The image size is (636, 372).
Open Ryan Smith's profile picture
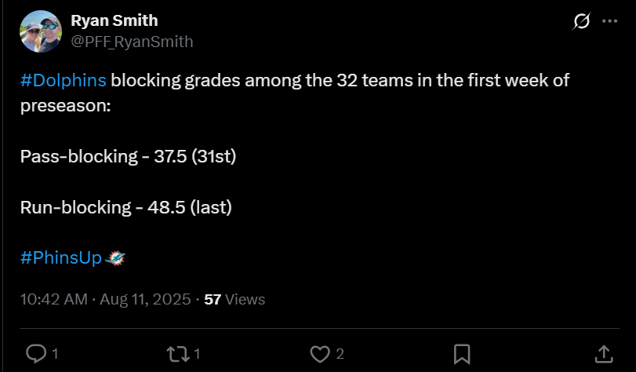click(41, 31)
